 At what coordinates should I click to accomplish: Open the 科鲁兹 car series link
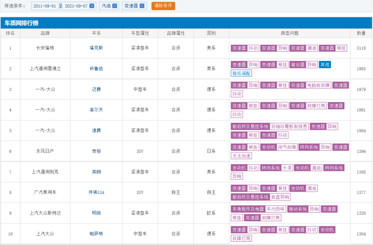pyautogui.click(x=96, y=69)
